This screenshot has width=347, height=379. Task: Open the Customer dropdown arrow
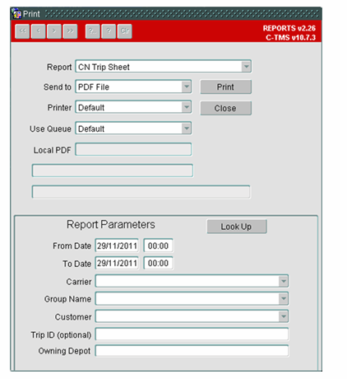pos(283,316)
